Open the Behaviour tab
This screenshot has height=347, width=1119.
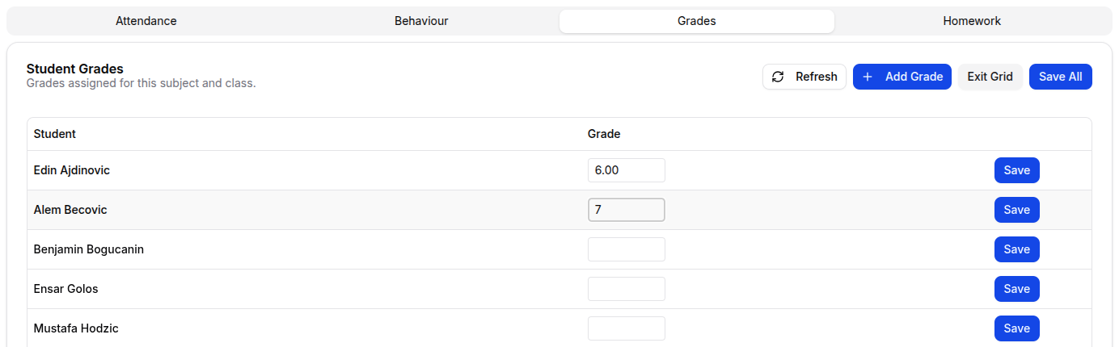(x=421, y=21)
